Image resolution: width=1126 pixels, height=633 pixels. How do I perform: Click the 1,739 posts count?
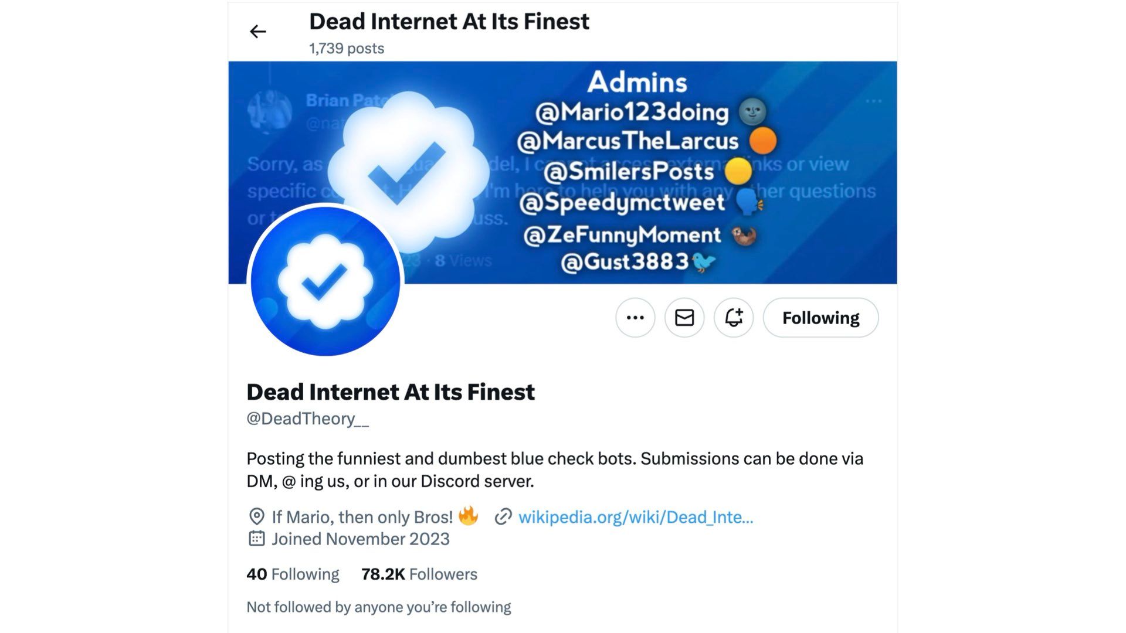(x=347, y=49)
